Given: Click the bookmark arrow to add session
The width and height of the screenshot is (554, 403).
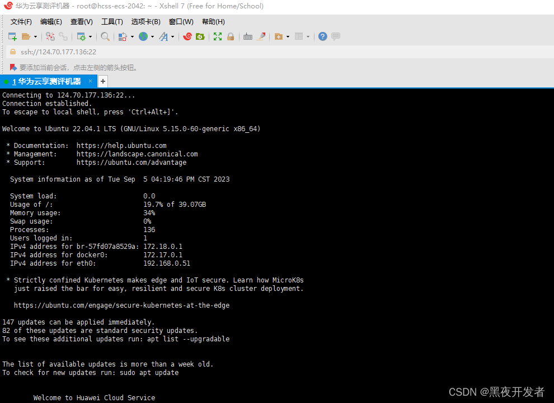Looking at the screenshot, I should (13, 67).
